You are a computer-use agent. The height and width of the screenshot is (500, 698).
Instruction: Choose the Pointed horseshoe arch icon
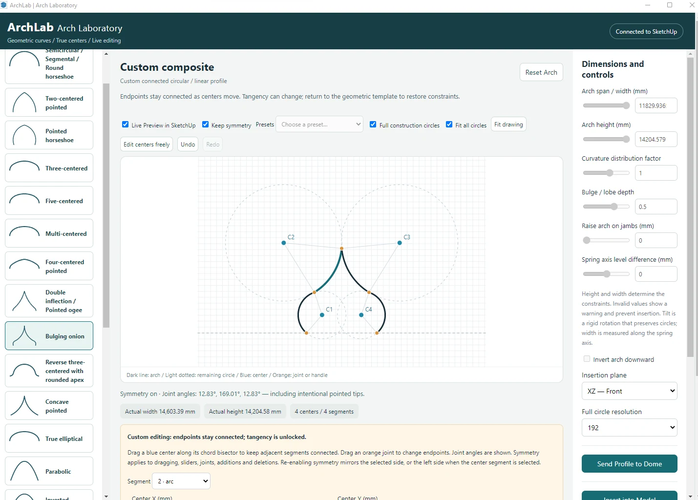coord(24,135)
